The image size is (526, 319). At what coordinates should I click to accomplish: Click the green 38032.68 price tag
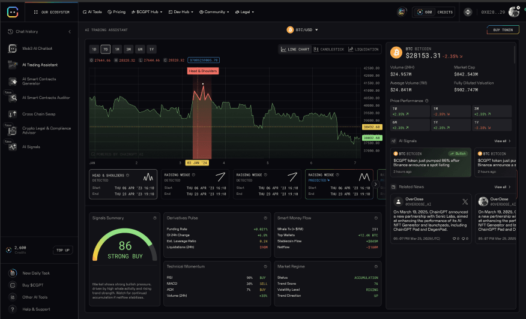tap(372, 138)
